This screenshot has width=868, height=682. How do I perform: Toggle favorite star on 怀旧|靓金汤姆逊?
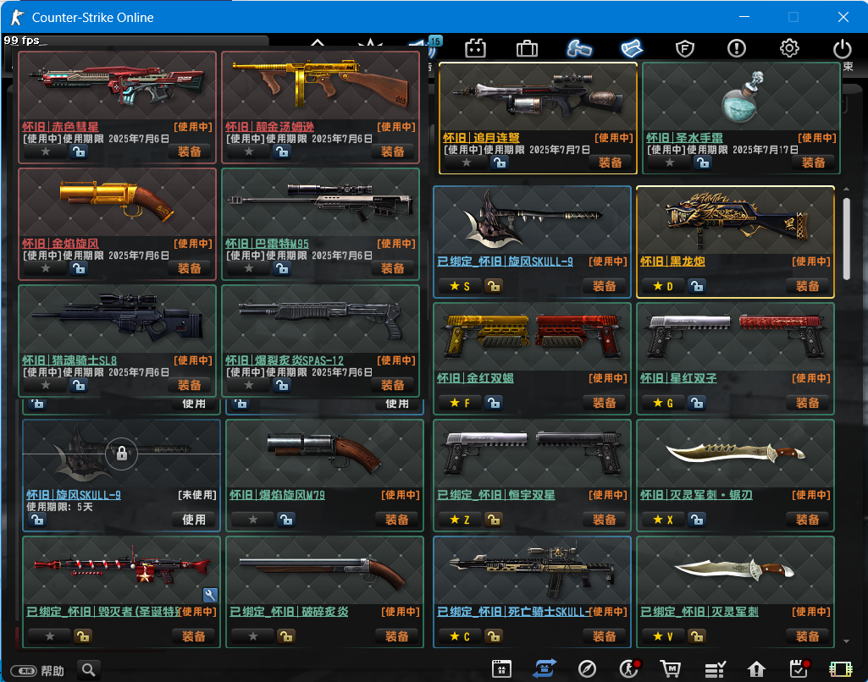click(249, 151)
